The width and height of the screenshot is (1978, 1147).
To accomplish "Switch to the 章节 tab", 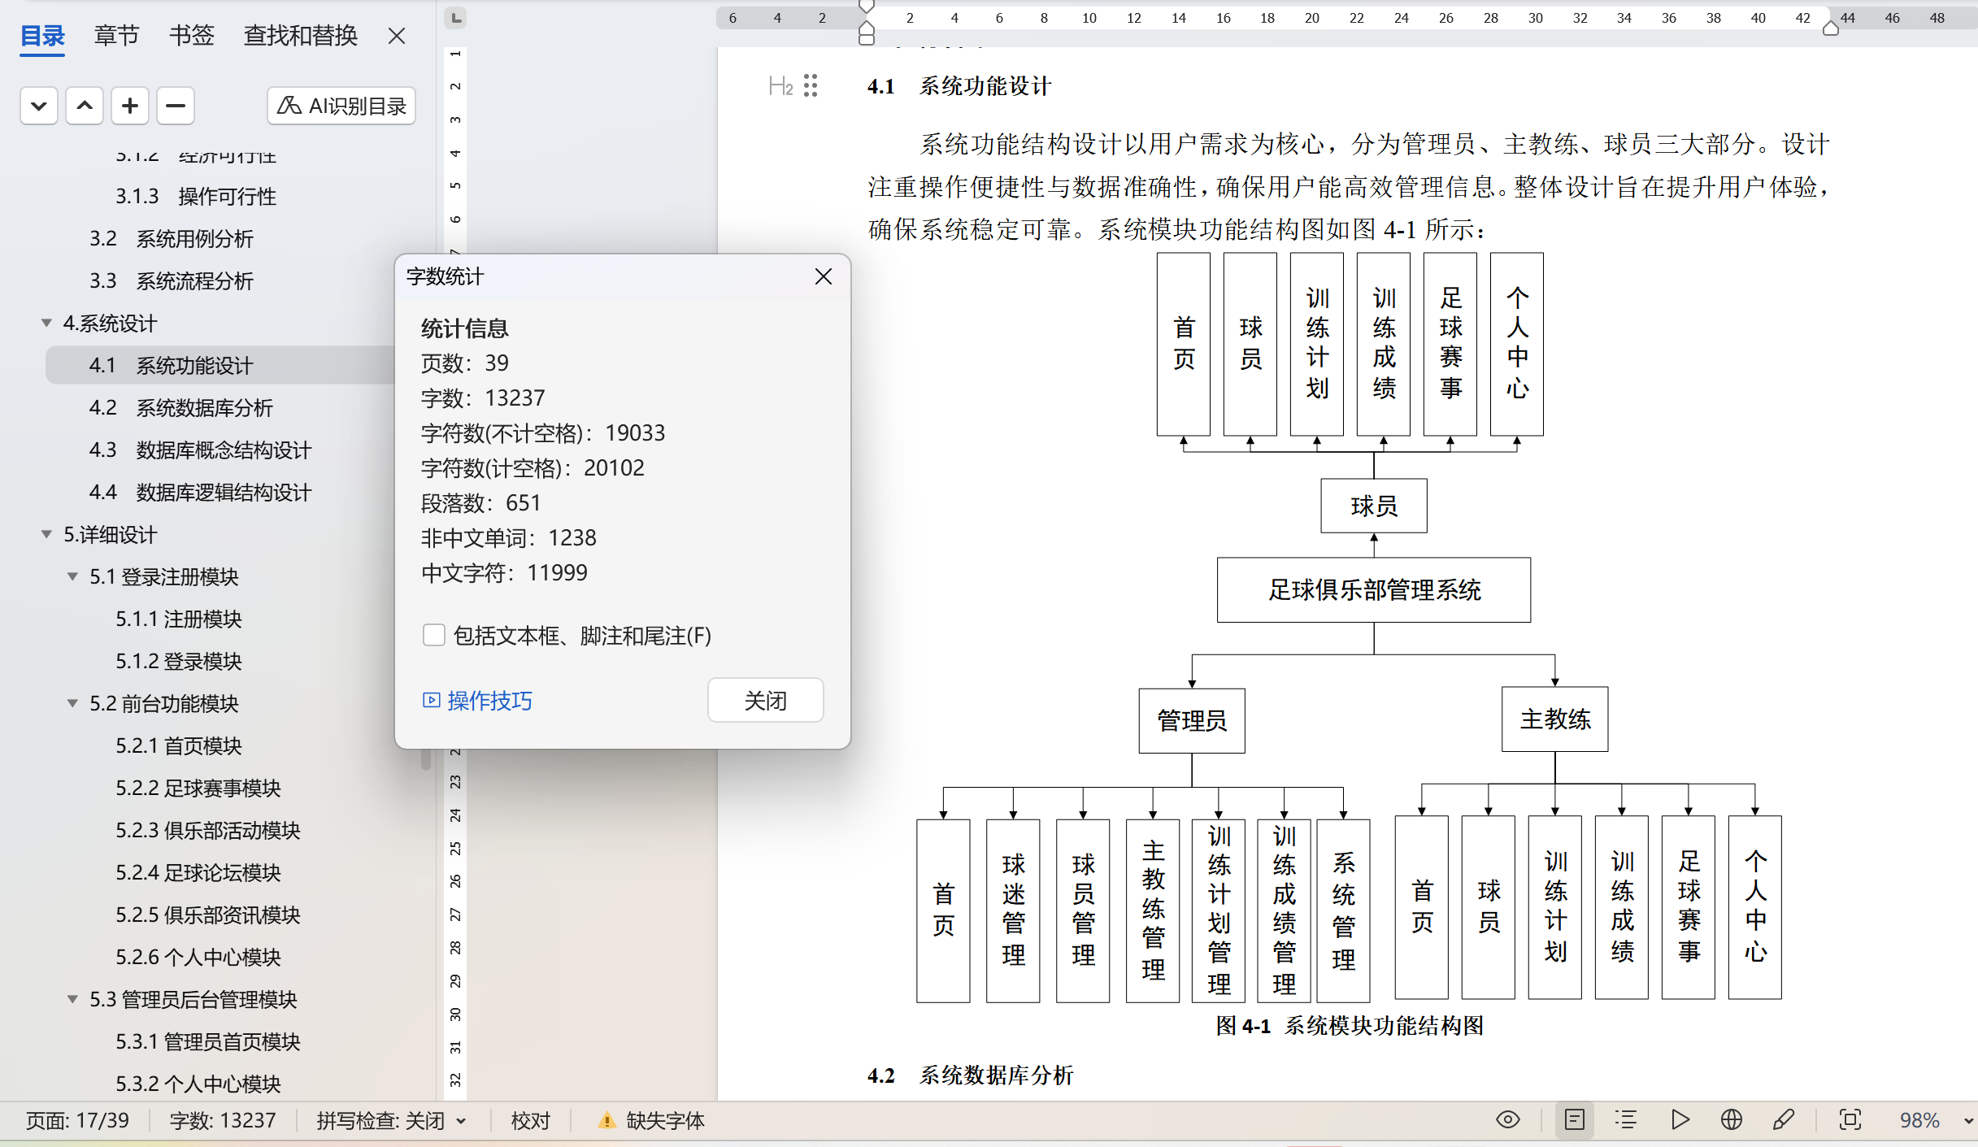I will coord(116,35).
